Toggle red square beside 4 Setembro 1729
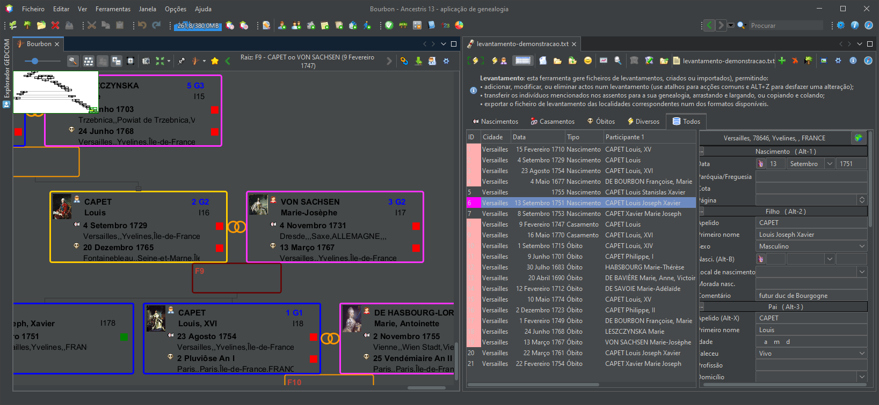Viewport: 879px width, 405px height. (x=219, y=226)
